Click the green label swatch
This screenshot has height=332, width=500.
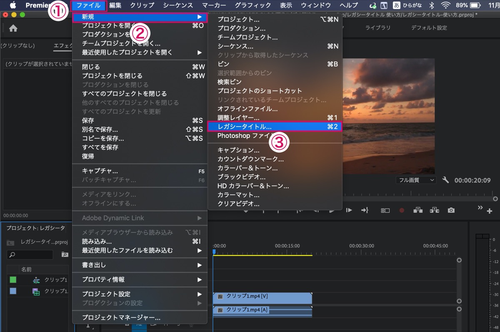point(13,280)
